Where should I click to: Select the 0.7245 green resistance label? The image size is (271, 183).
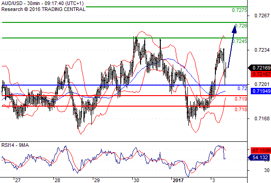click(x=240, y=42)
